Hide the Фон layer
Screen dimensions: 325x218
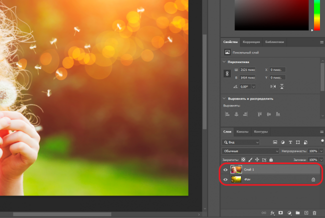225,179
